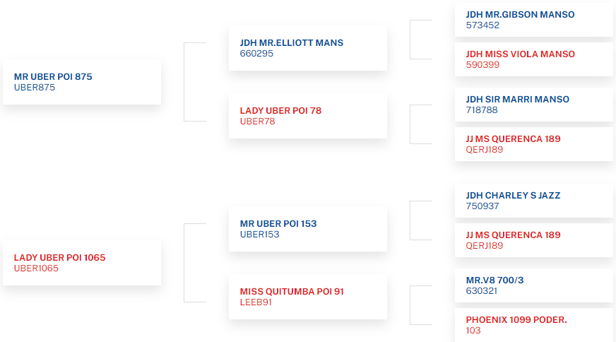Select the MR.V8 700/3 ancestor card
Image resolution: width=616 pixels, height=342 pixels.
(x=534, y=285)
